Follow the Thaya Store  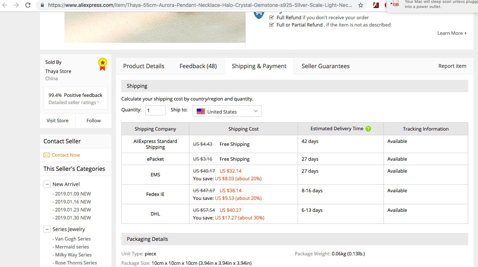pos(94,120)
